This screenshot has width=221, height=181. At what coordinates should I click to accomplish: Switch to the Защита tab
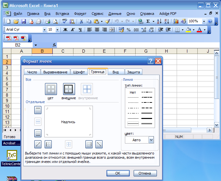134,72
